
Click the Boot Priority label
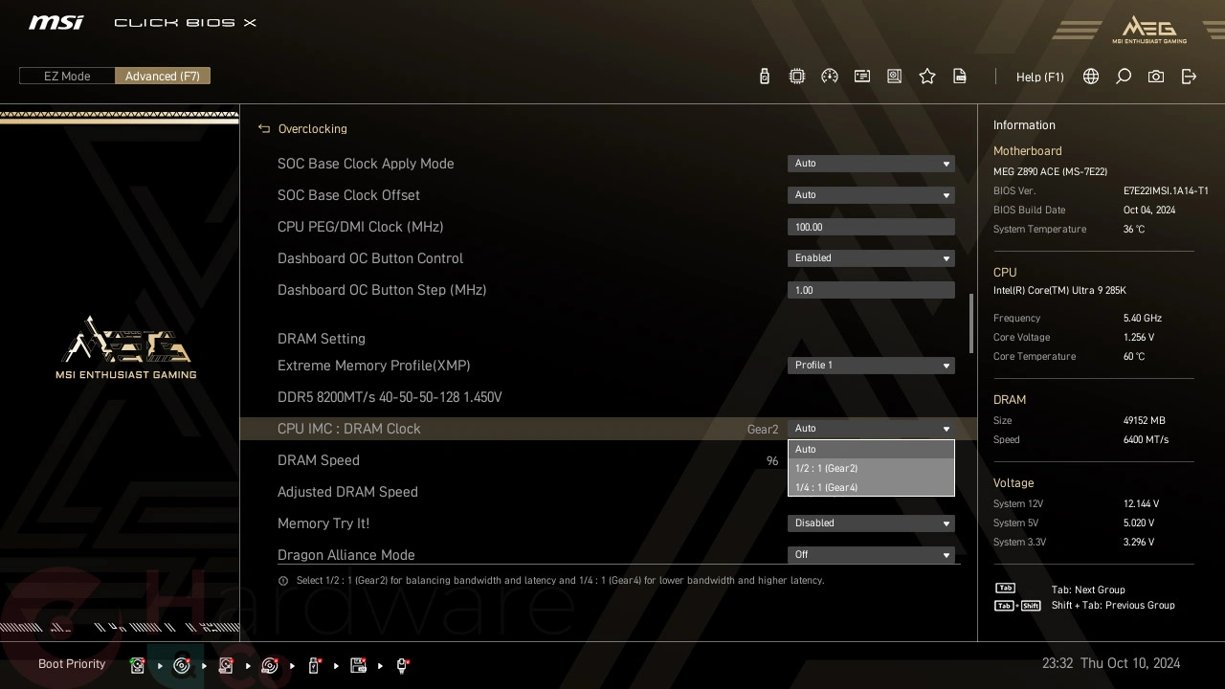[x=72, y=664]
